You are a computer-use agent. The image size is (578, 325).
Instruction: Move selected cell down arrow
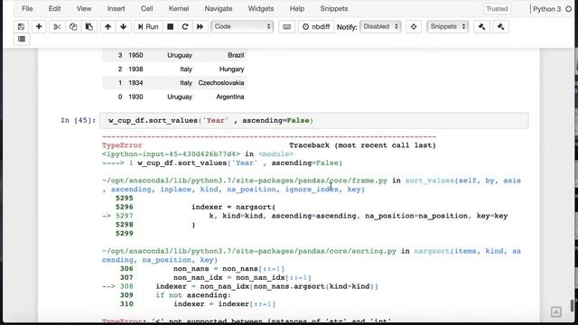pyautogui.click(x=123, y=26)
